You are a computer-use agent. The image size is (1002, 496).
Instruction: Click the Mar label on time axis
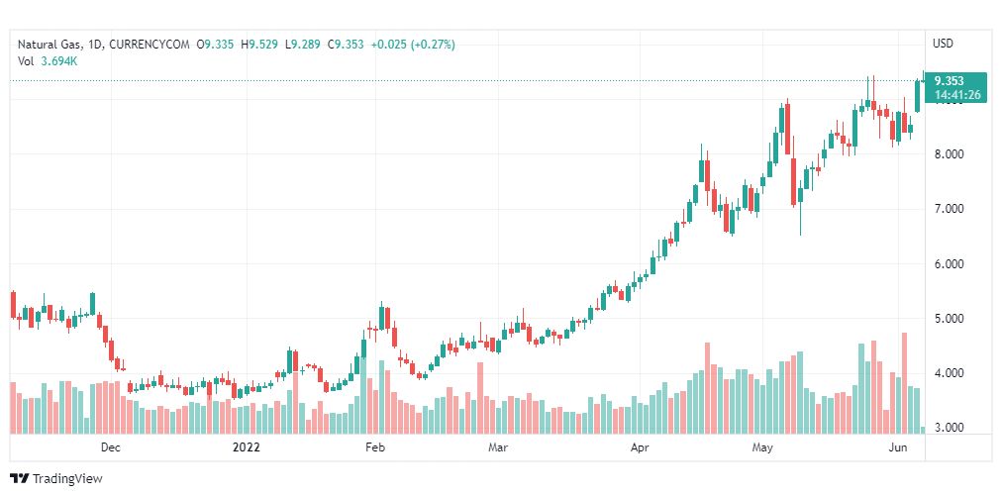point(498,448)
